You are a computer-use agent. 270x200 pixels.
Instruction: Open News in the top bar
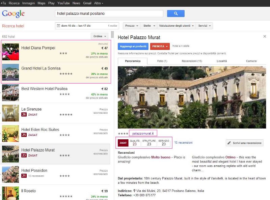[x=76, y=3]
